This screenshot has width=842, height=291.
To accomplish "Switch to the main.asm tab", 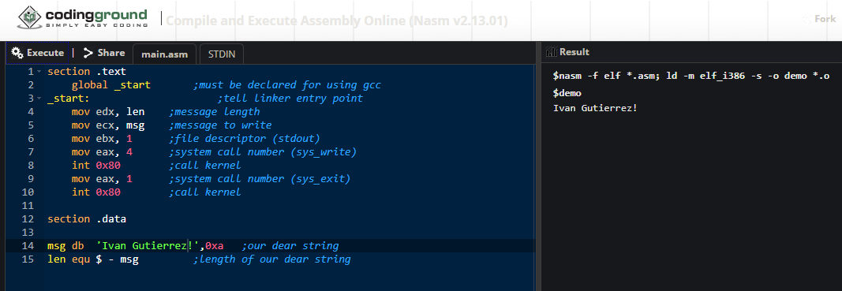I will tap(165, 54).
